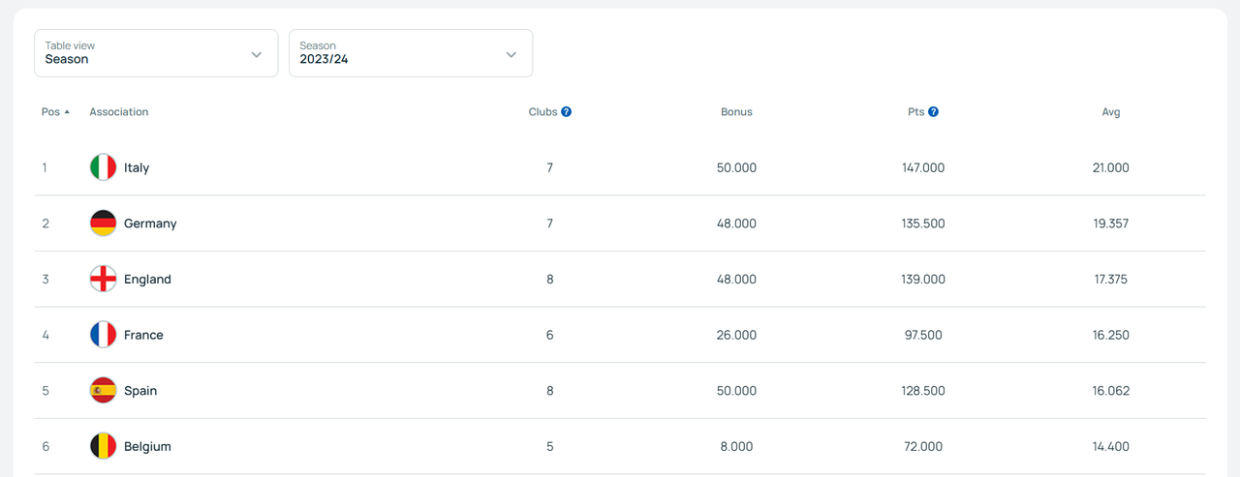Click the France flag icon
The image size is (1240, 477).
coord(103,335)
